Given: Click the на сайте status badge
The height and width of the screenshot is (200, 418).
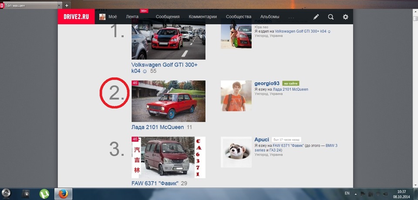Looking at the screenshot, I should (x=291, y=83).
